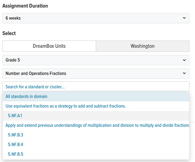Focus the standard or cluster search field
The image size is (195, 162).
(96, 87)
